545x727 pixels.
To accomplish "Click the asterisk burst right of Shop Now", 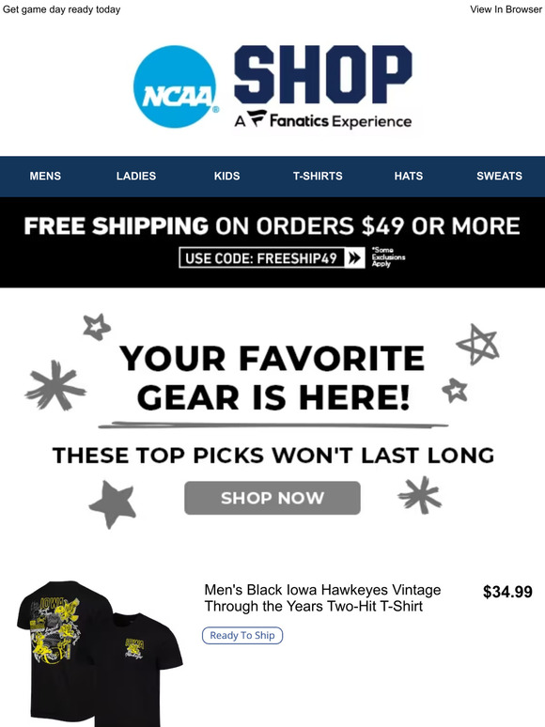I will 420,495.
